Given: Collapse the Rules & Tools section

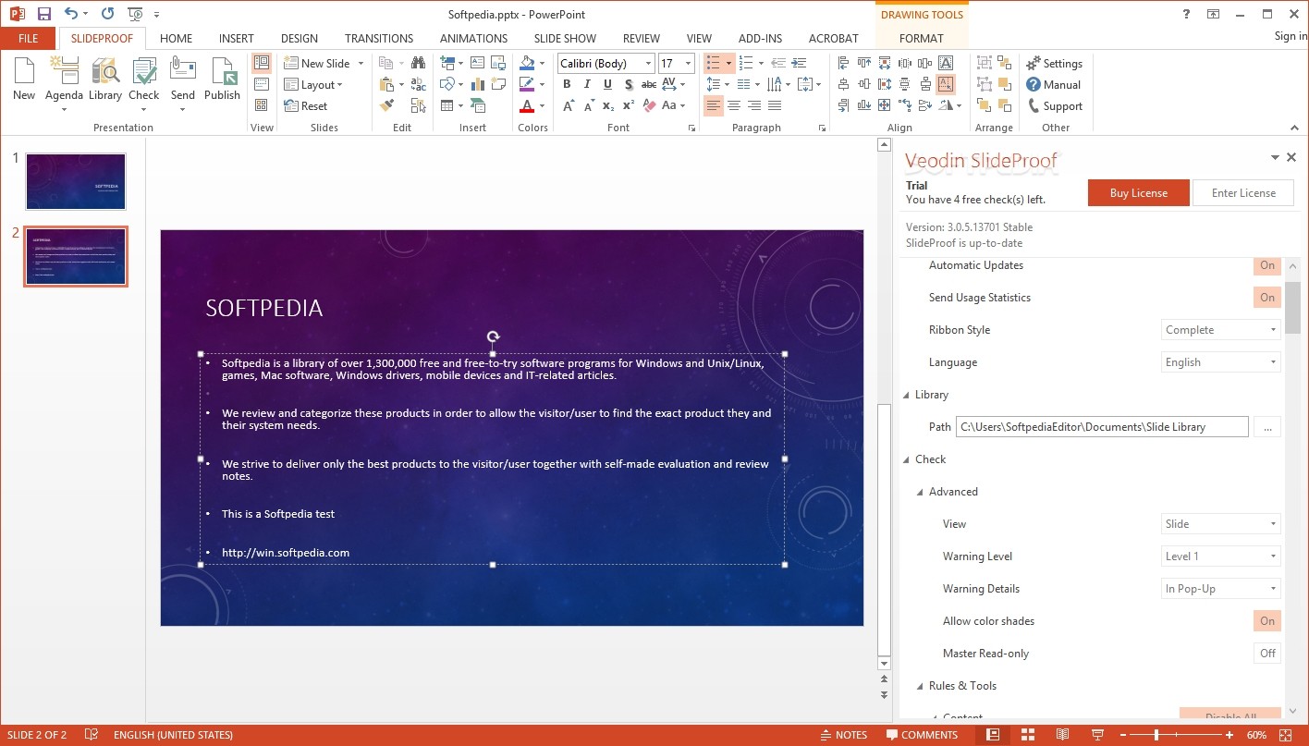Looking at the screenshot, I should [x=921, y=686].
